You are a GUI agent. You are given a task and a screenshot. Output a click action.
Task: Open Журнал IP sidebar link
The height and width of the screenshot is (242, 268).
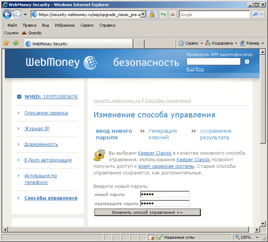pyautogui.click(x=37, y=128)
